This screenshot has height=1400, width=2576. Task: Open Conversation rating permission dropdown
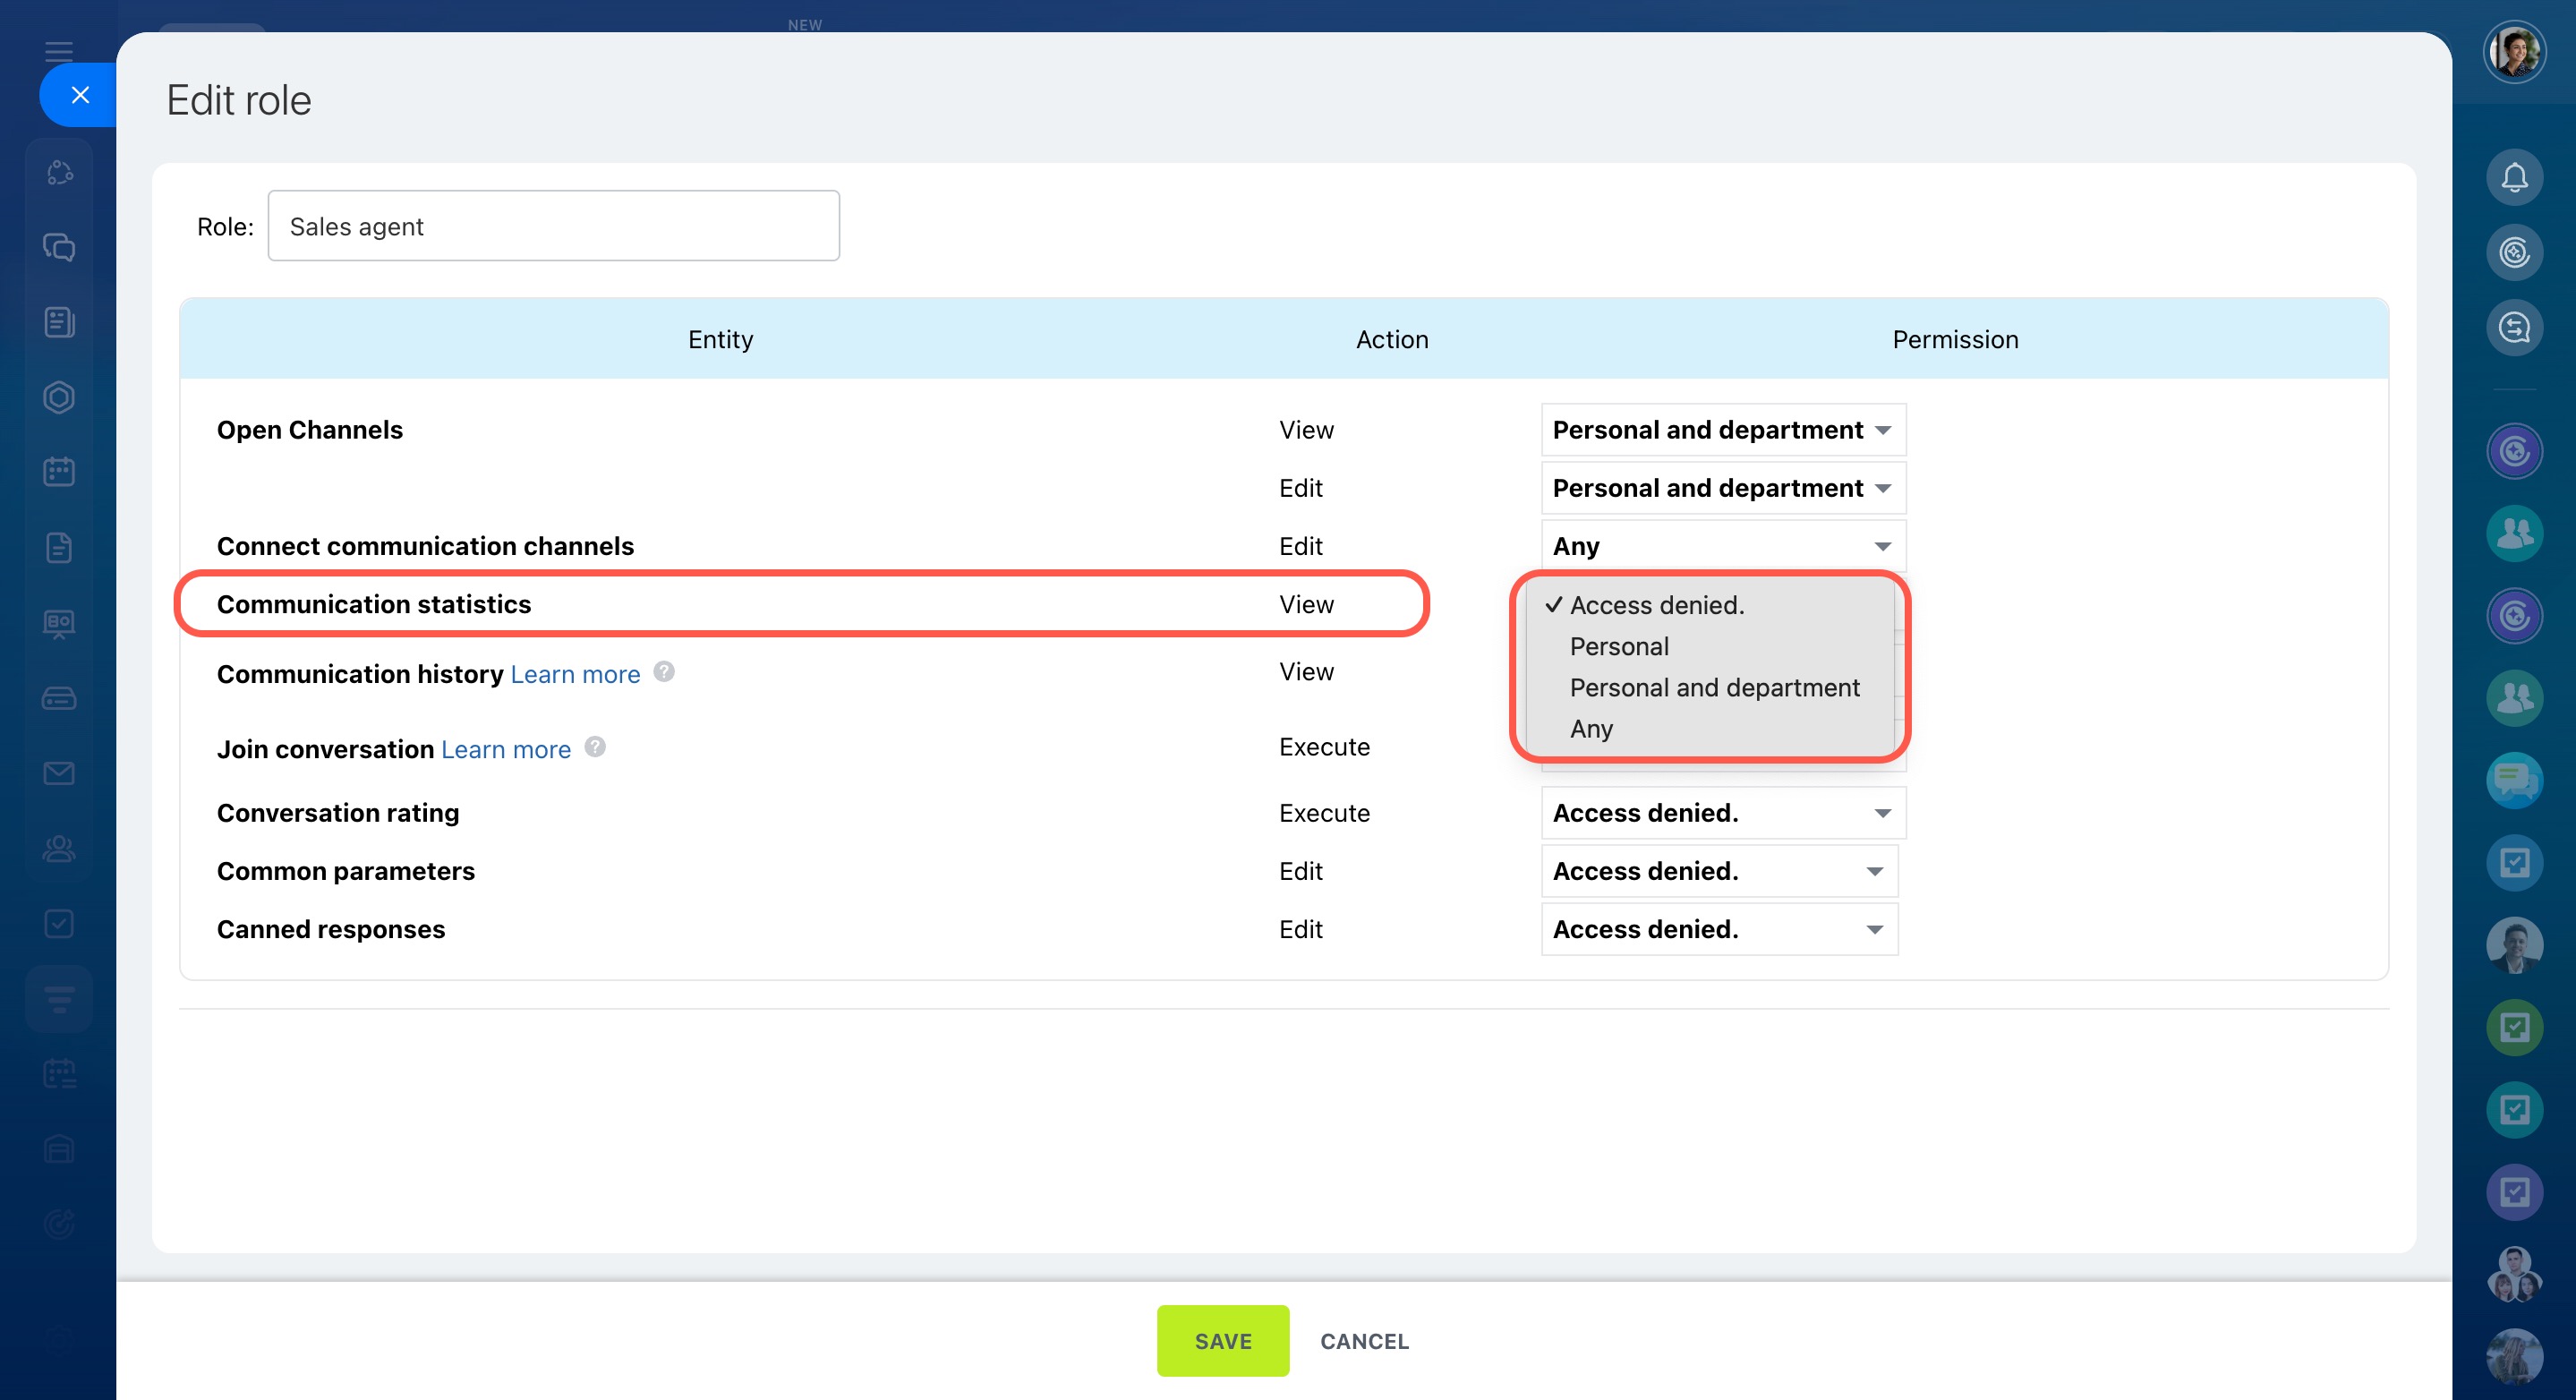1722,813
